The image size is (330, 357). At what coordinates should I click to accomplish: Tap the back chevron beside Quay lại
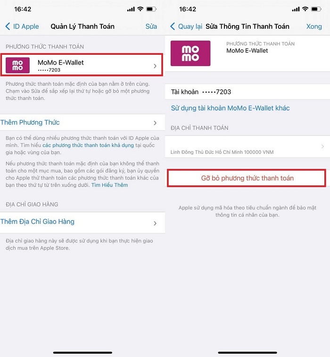point(173,26)
